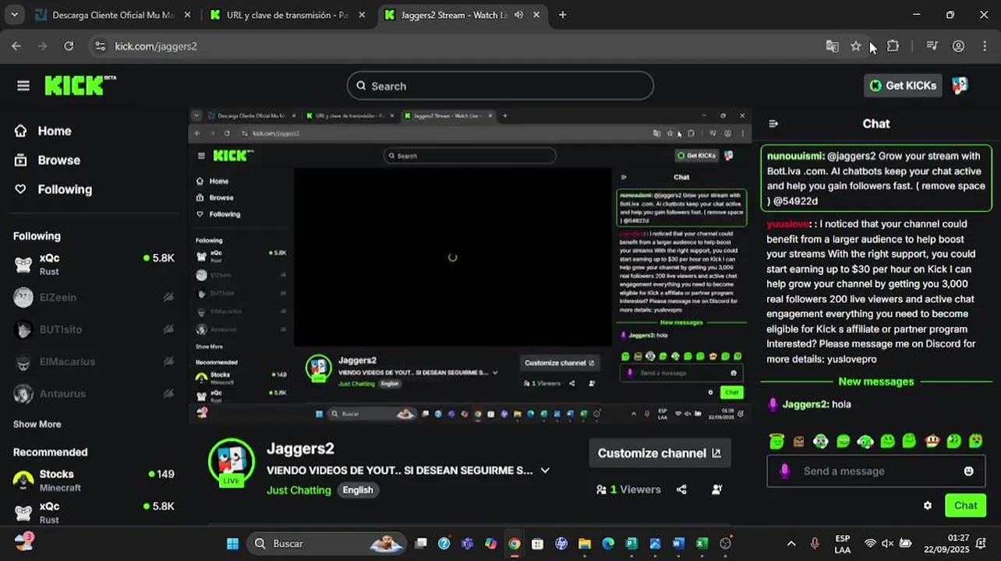Expand Show More in Following list
This screenshot has width=1001, height=561.
click(37, 425)
